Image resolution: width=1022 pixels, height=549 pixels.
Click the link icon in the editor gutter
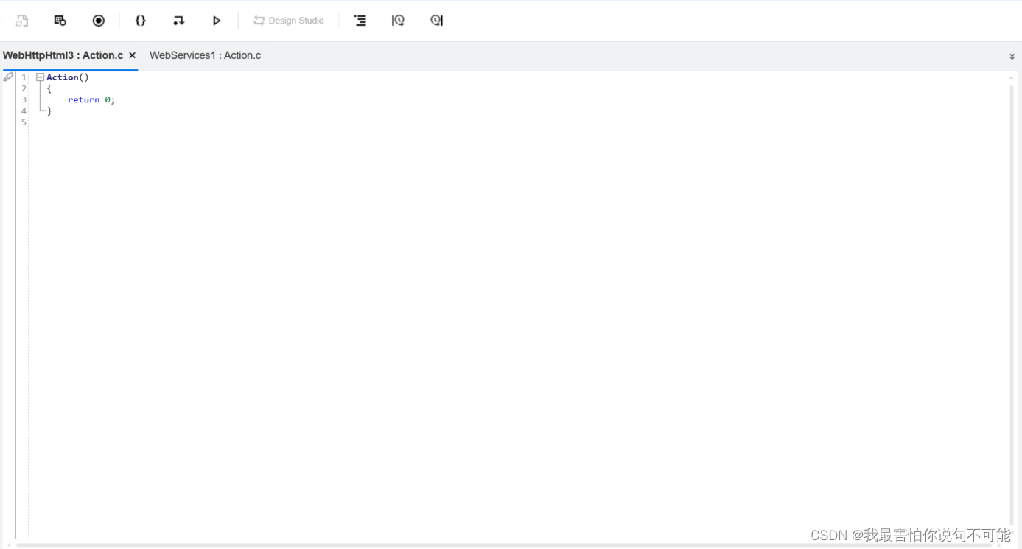(8, 77)
